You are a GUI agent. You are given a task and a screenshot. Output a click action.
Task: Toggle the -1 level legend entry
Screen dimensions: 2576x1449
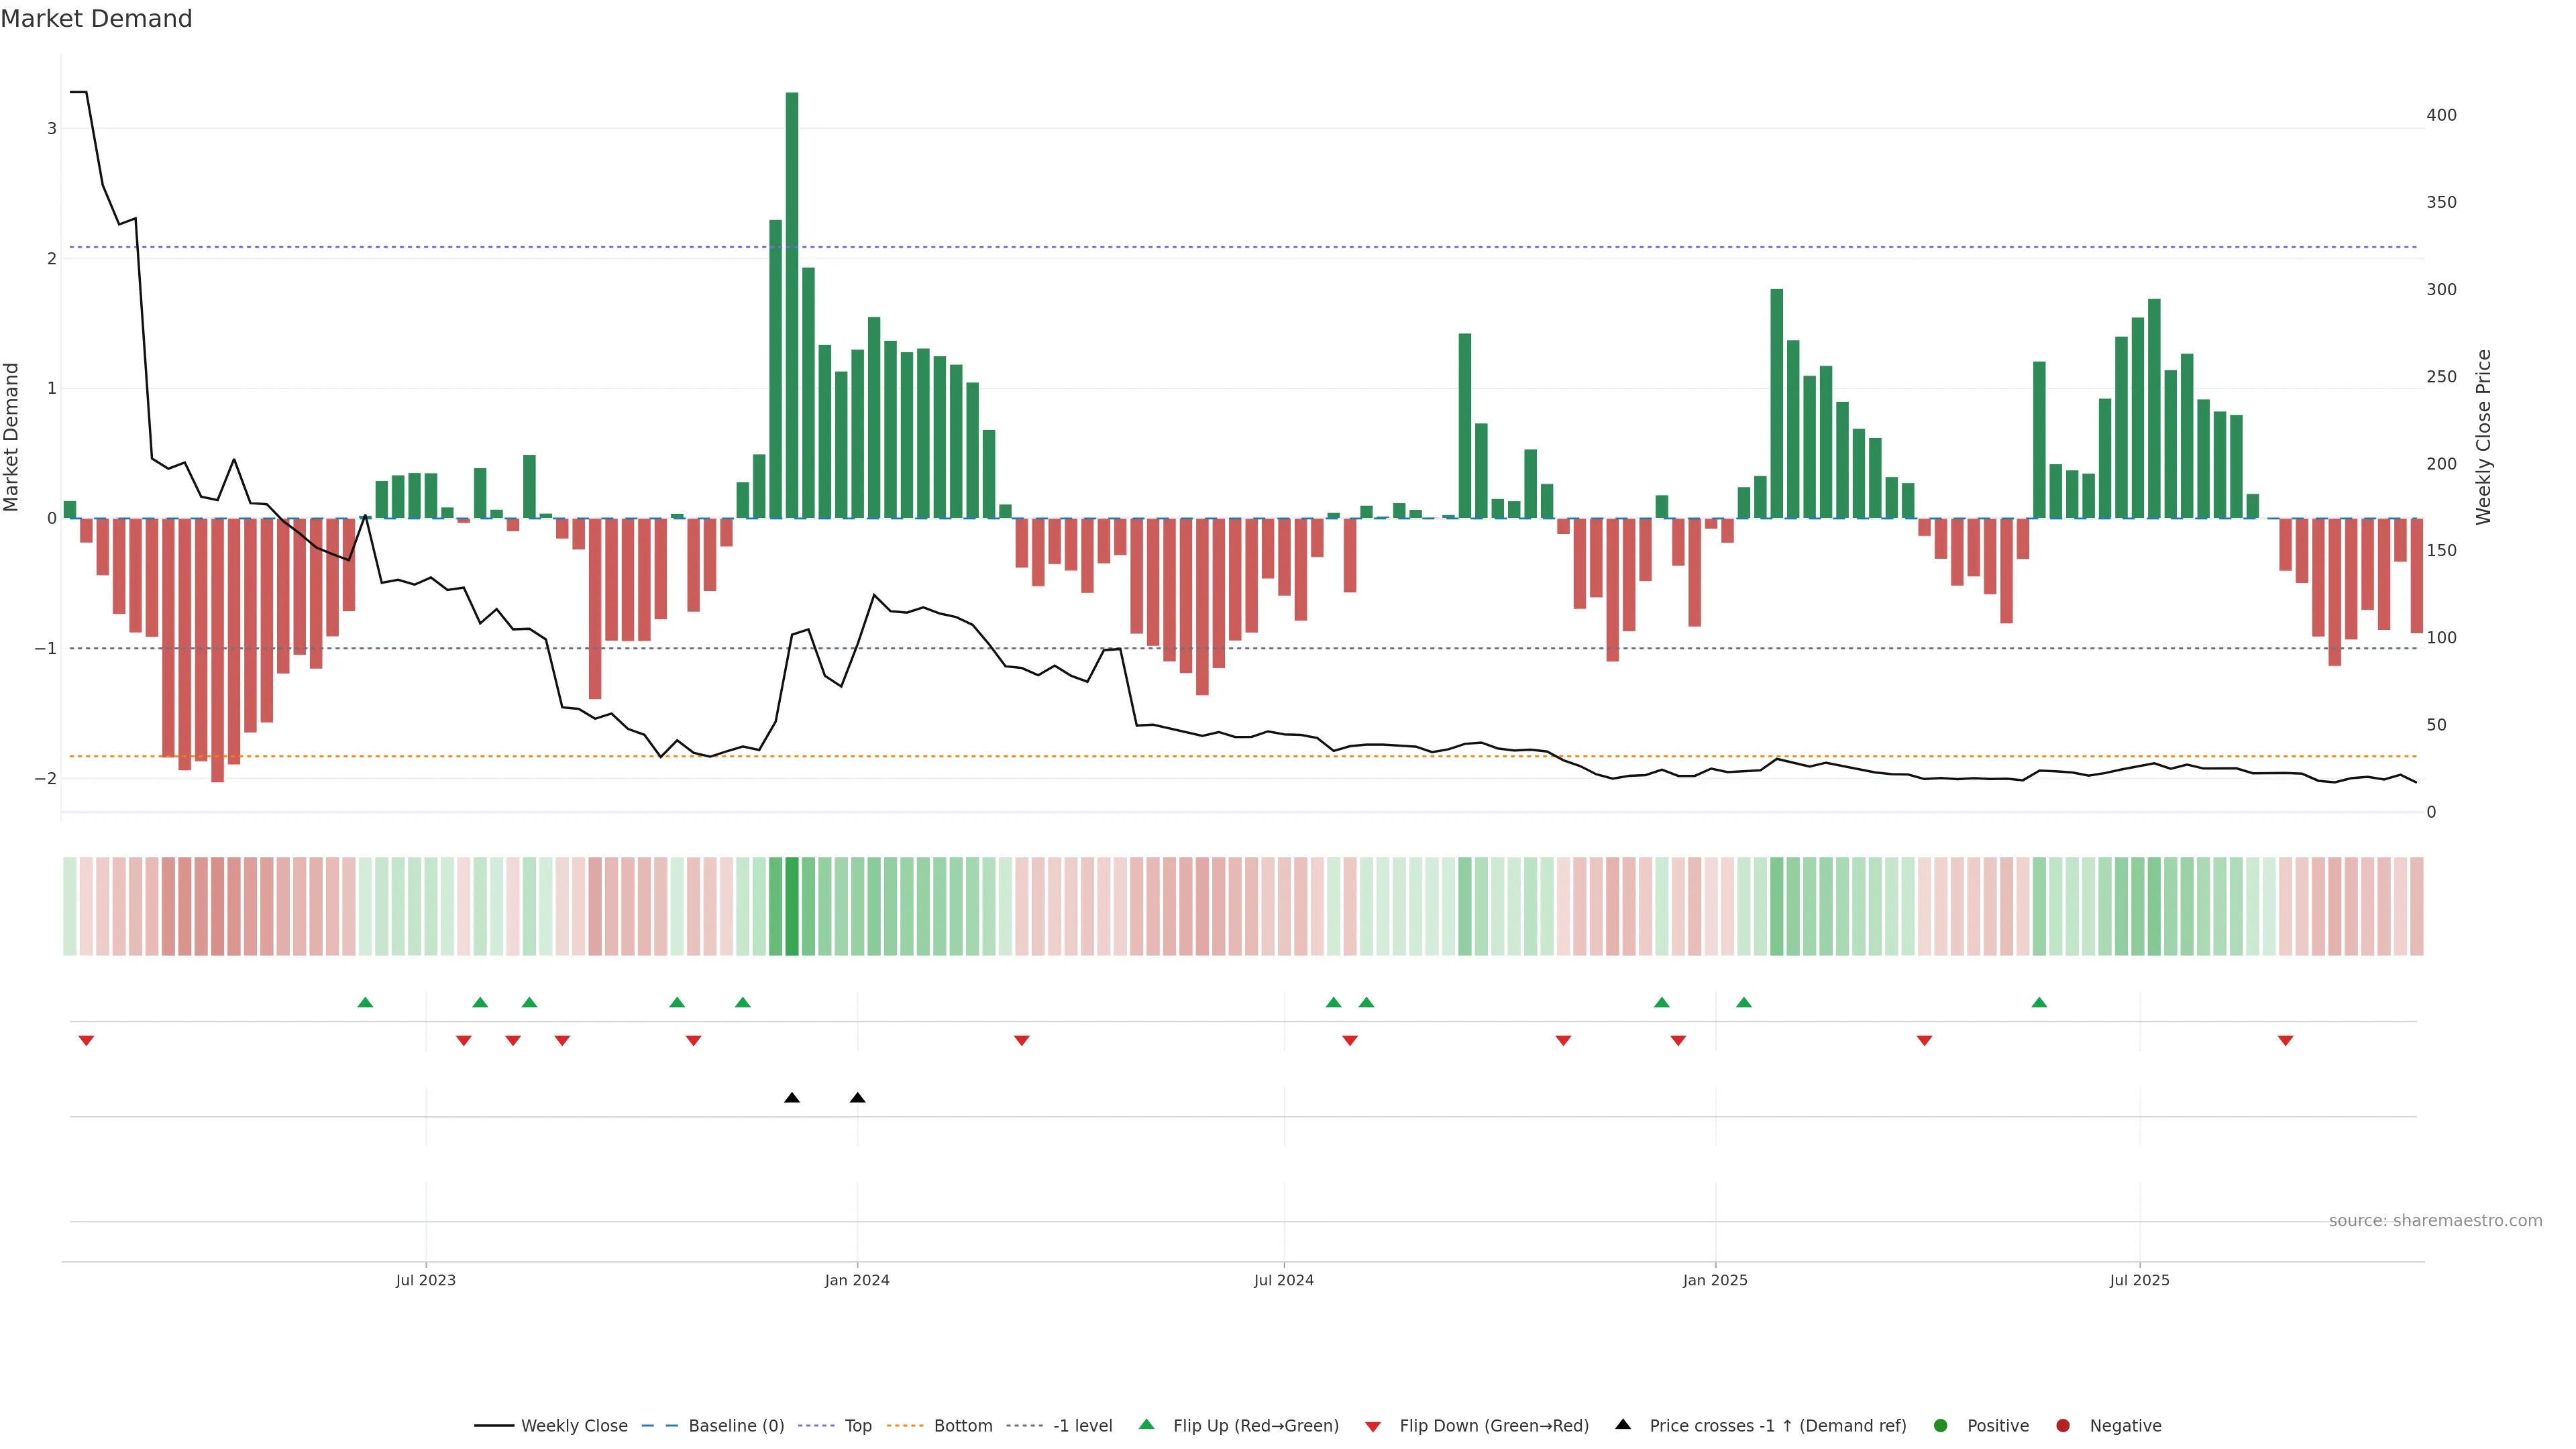point(1082,1425)
